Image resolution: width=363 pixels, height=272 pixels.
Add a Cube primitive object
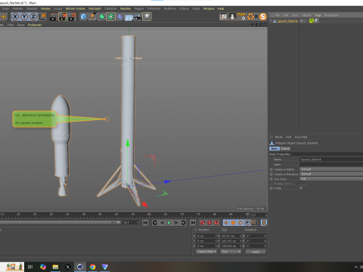pyautogui.click(x=83, y=17)
